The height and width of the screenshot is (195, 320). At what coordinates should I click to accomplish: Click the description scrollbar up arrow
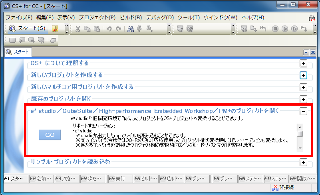300,127
